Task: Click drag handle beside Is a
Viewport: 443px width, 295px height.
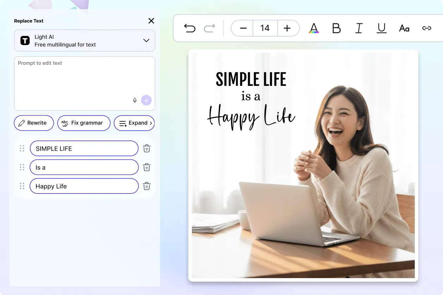Action: point(22,168)
